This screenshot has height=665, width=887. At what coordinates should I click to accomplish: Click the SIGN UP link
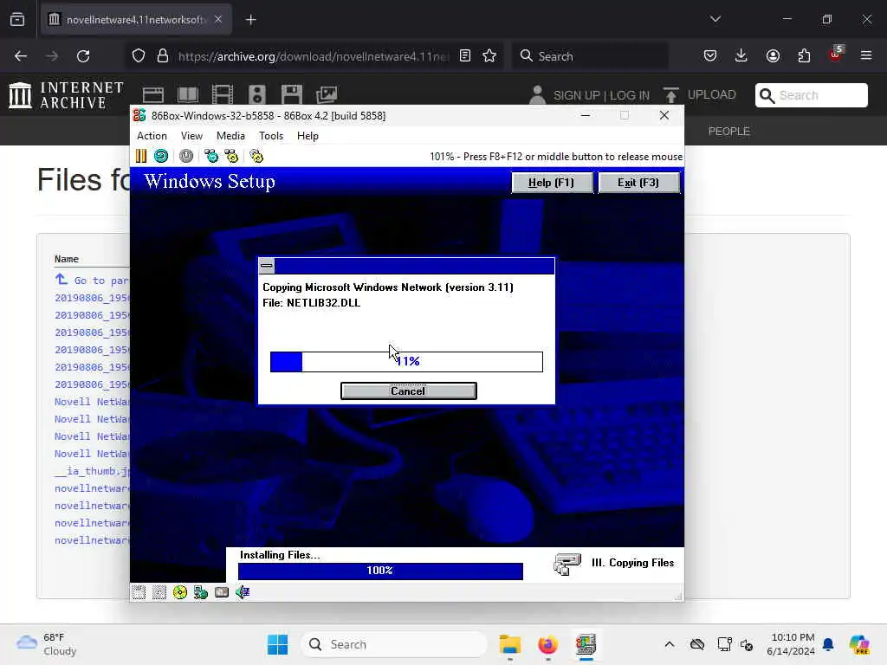pos(577,95)
